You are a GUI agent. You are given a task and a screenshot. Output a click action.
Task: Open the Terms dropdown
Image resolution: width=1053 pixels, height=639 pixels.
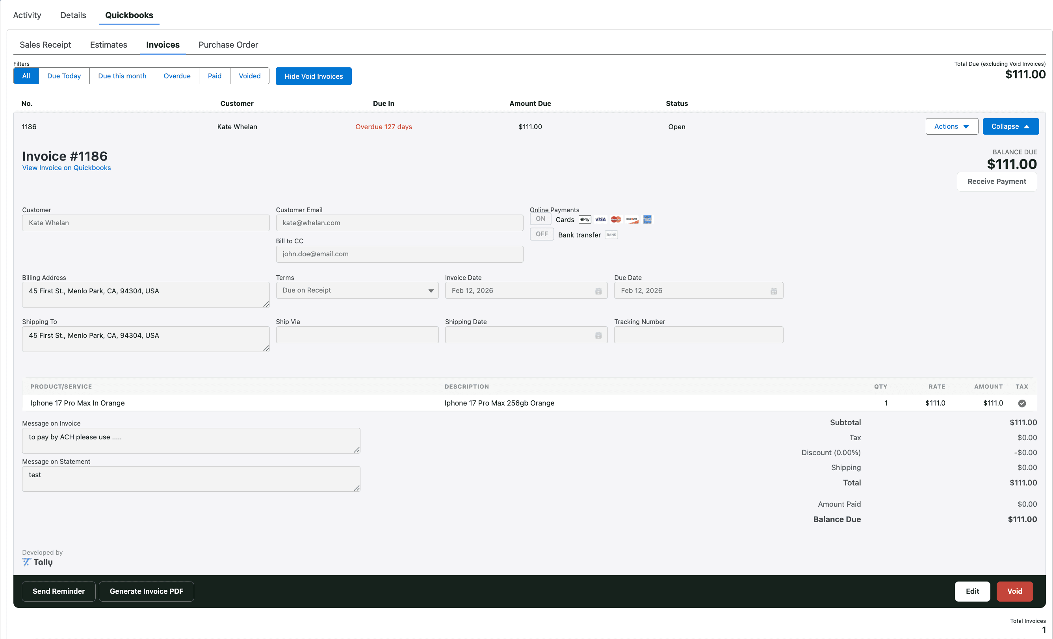pos(357,291)
